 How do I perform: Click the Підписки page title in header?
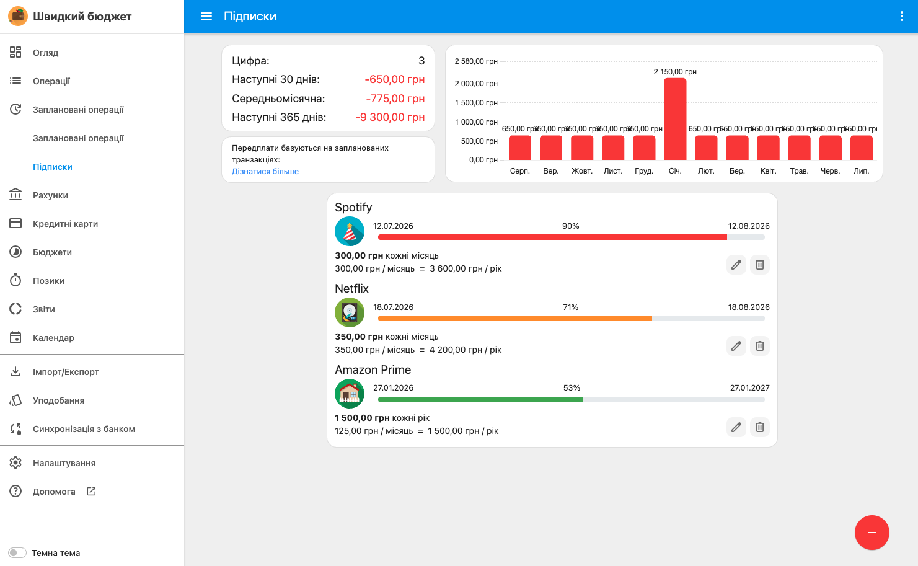click(250, 16)
